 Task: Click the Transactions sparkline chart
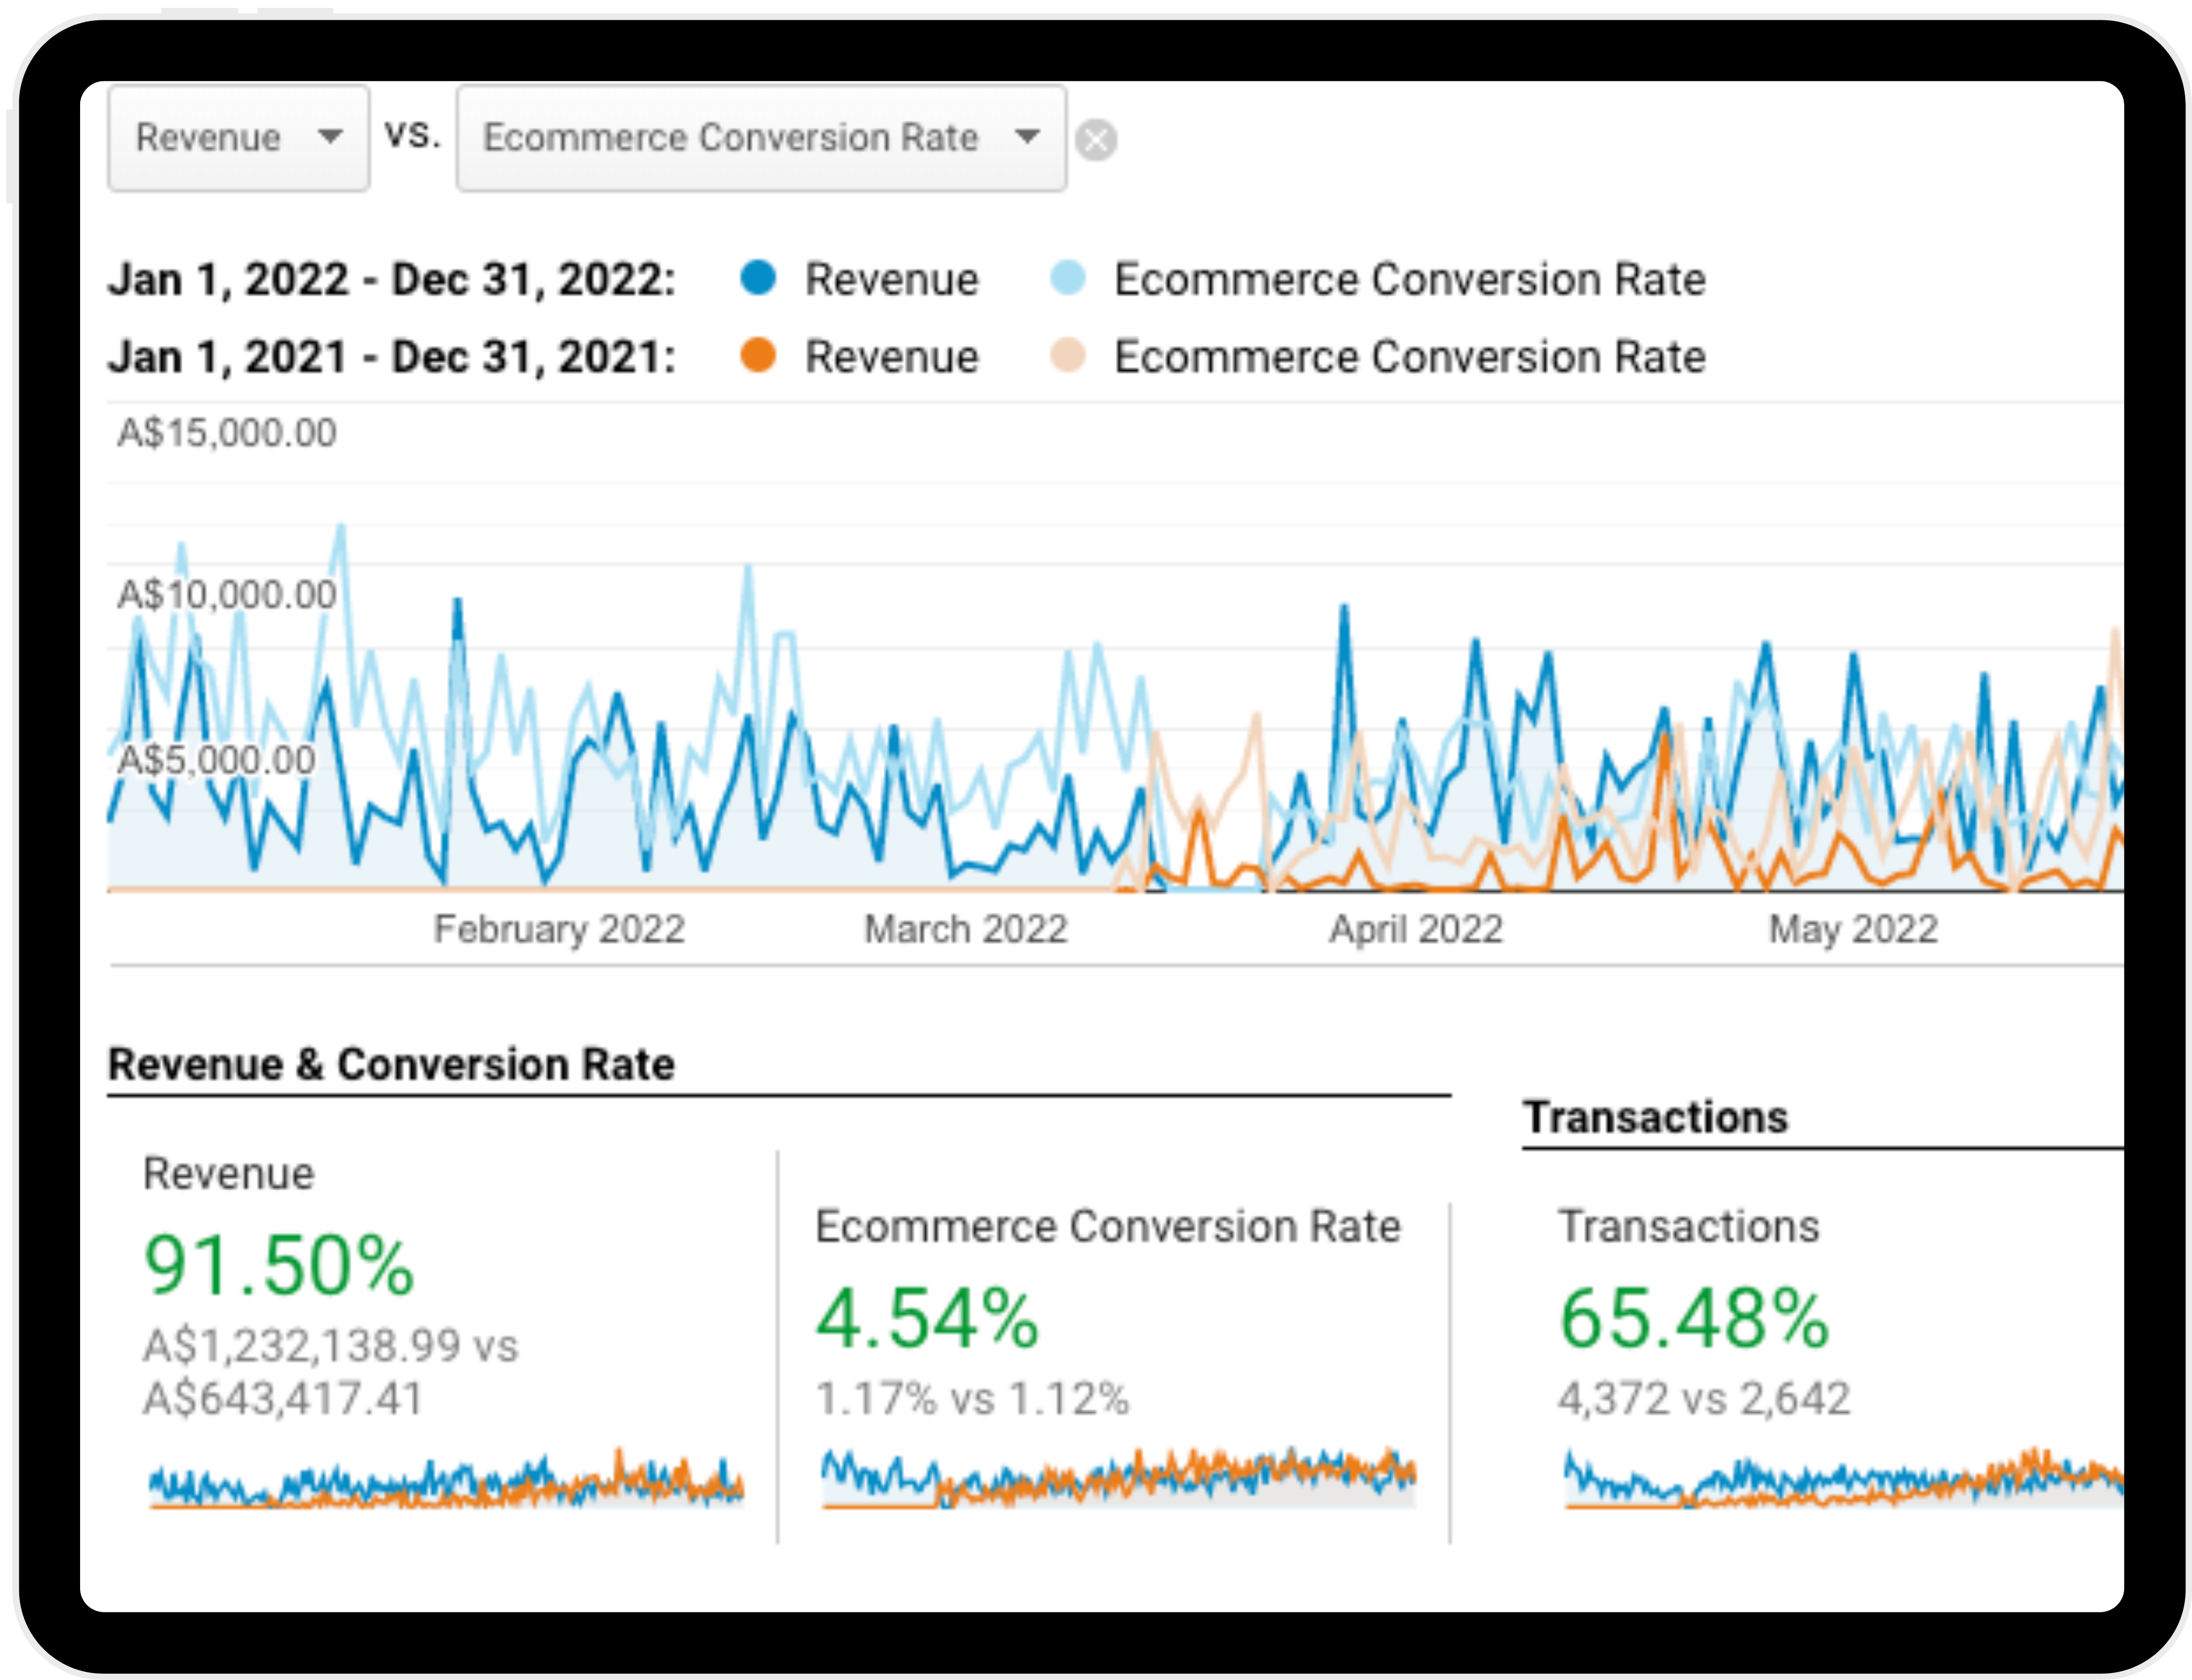[x=1840, y=1478]
